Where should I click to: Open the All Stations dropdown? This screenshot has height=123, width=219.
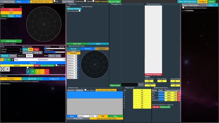pos(53,60)
